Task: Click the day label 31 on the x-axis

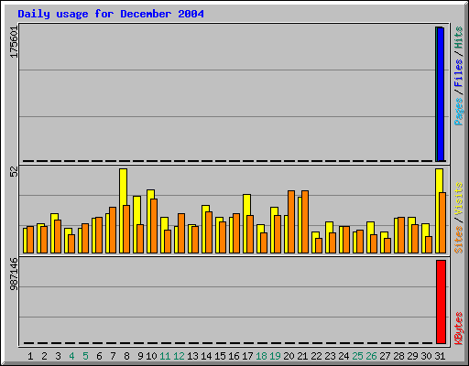Action: click(x=440, y=356)
